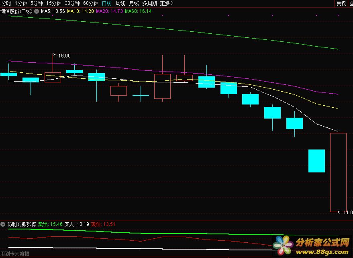This screenshot has width=353, height=258.
Task: Select the last tall red candlestick
Action: (338, 172)
